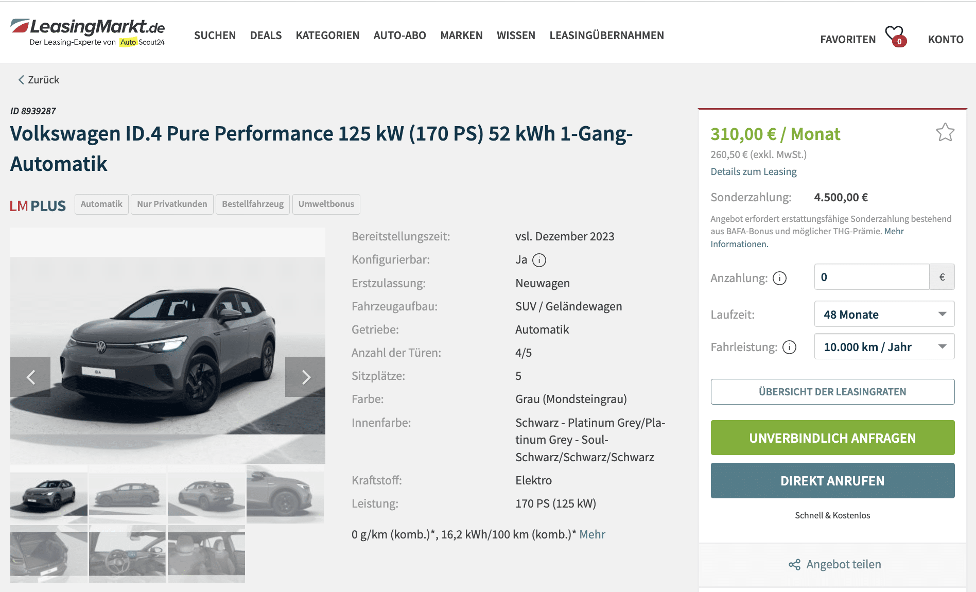Show next car image arrow

305,377
